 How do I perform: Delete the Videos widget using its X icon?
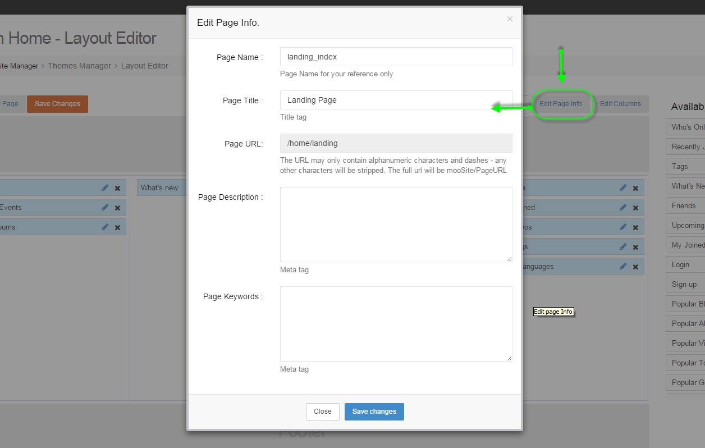[x=635, y=227]
